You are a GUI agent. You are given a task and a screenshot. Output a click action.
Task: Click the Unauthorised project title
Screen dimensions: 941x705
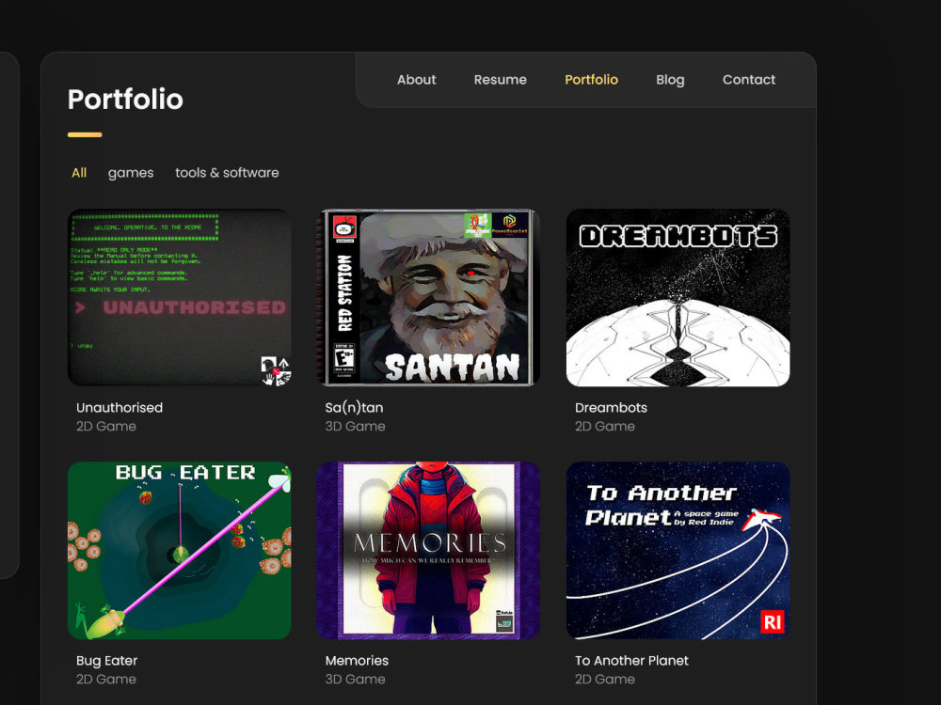coord(120,408)
